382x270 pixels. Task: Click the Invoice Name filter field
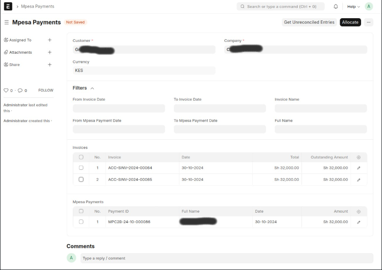321,108
